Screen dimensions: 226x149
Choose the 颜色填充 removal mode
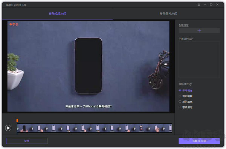[x=185, y=102]
